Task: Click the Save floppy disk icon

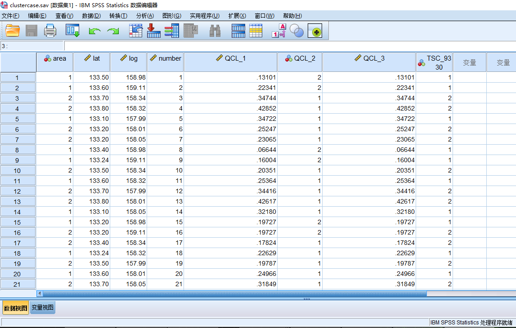Action: [31, 31]
